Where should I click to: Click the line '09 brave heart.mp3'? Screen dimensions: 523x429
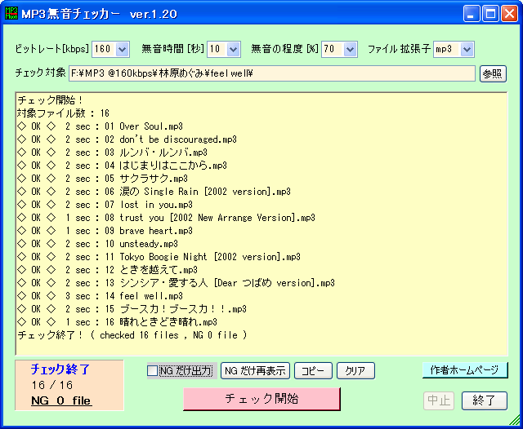[x=105, y=231]
